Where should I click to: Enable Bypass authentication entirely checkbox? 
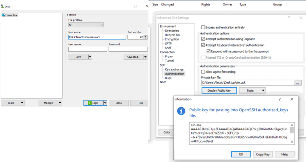pyautogui.click(x=203, y=27)
